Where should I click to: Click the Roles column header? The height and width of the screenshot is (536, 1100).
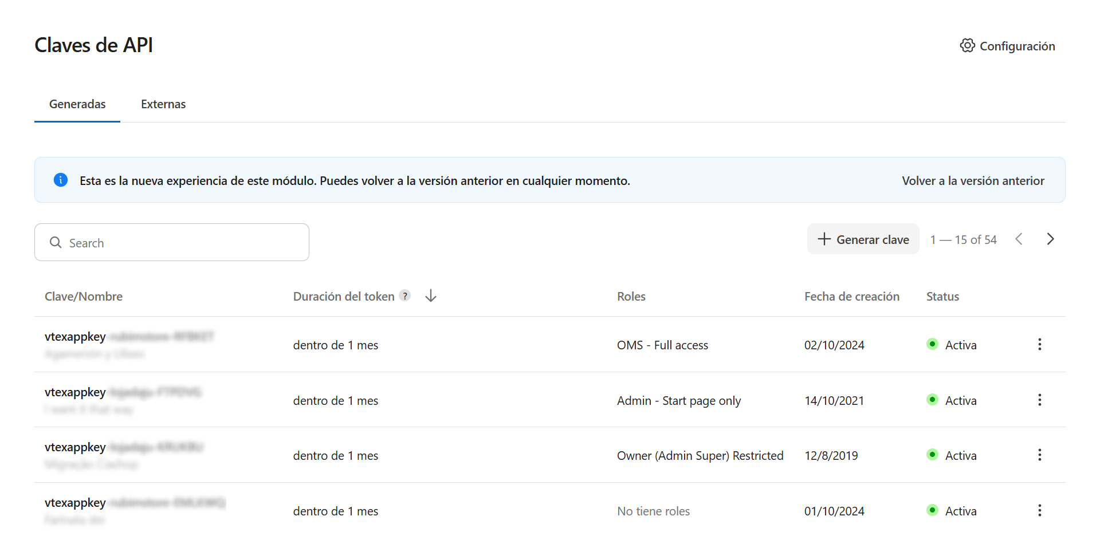631,297
